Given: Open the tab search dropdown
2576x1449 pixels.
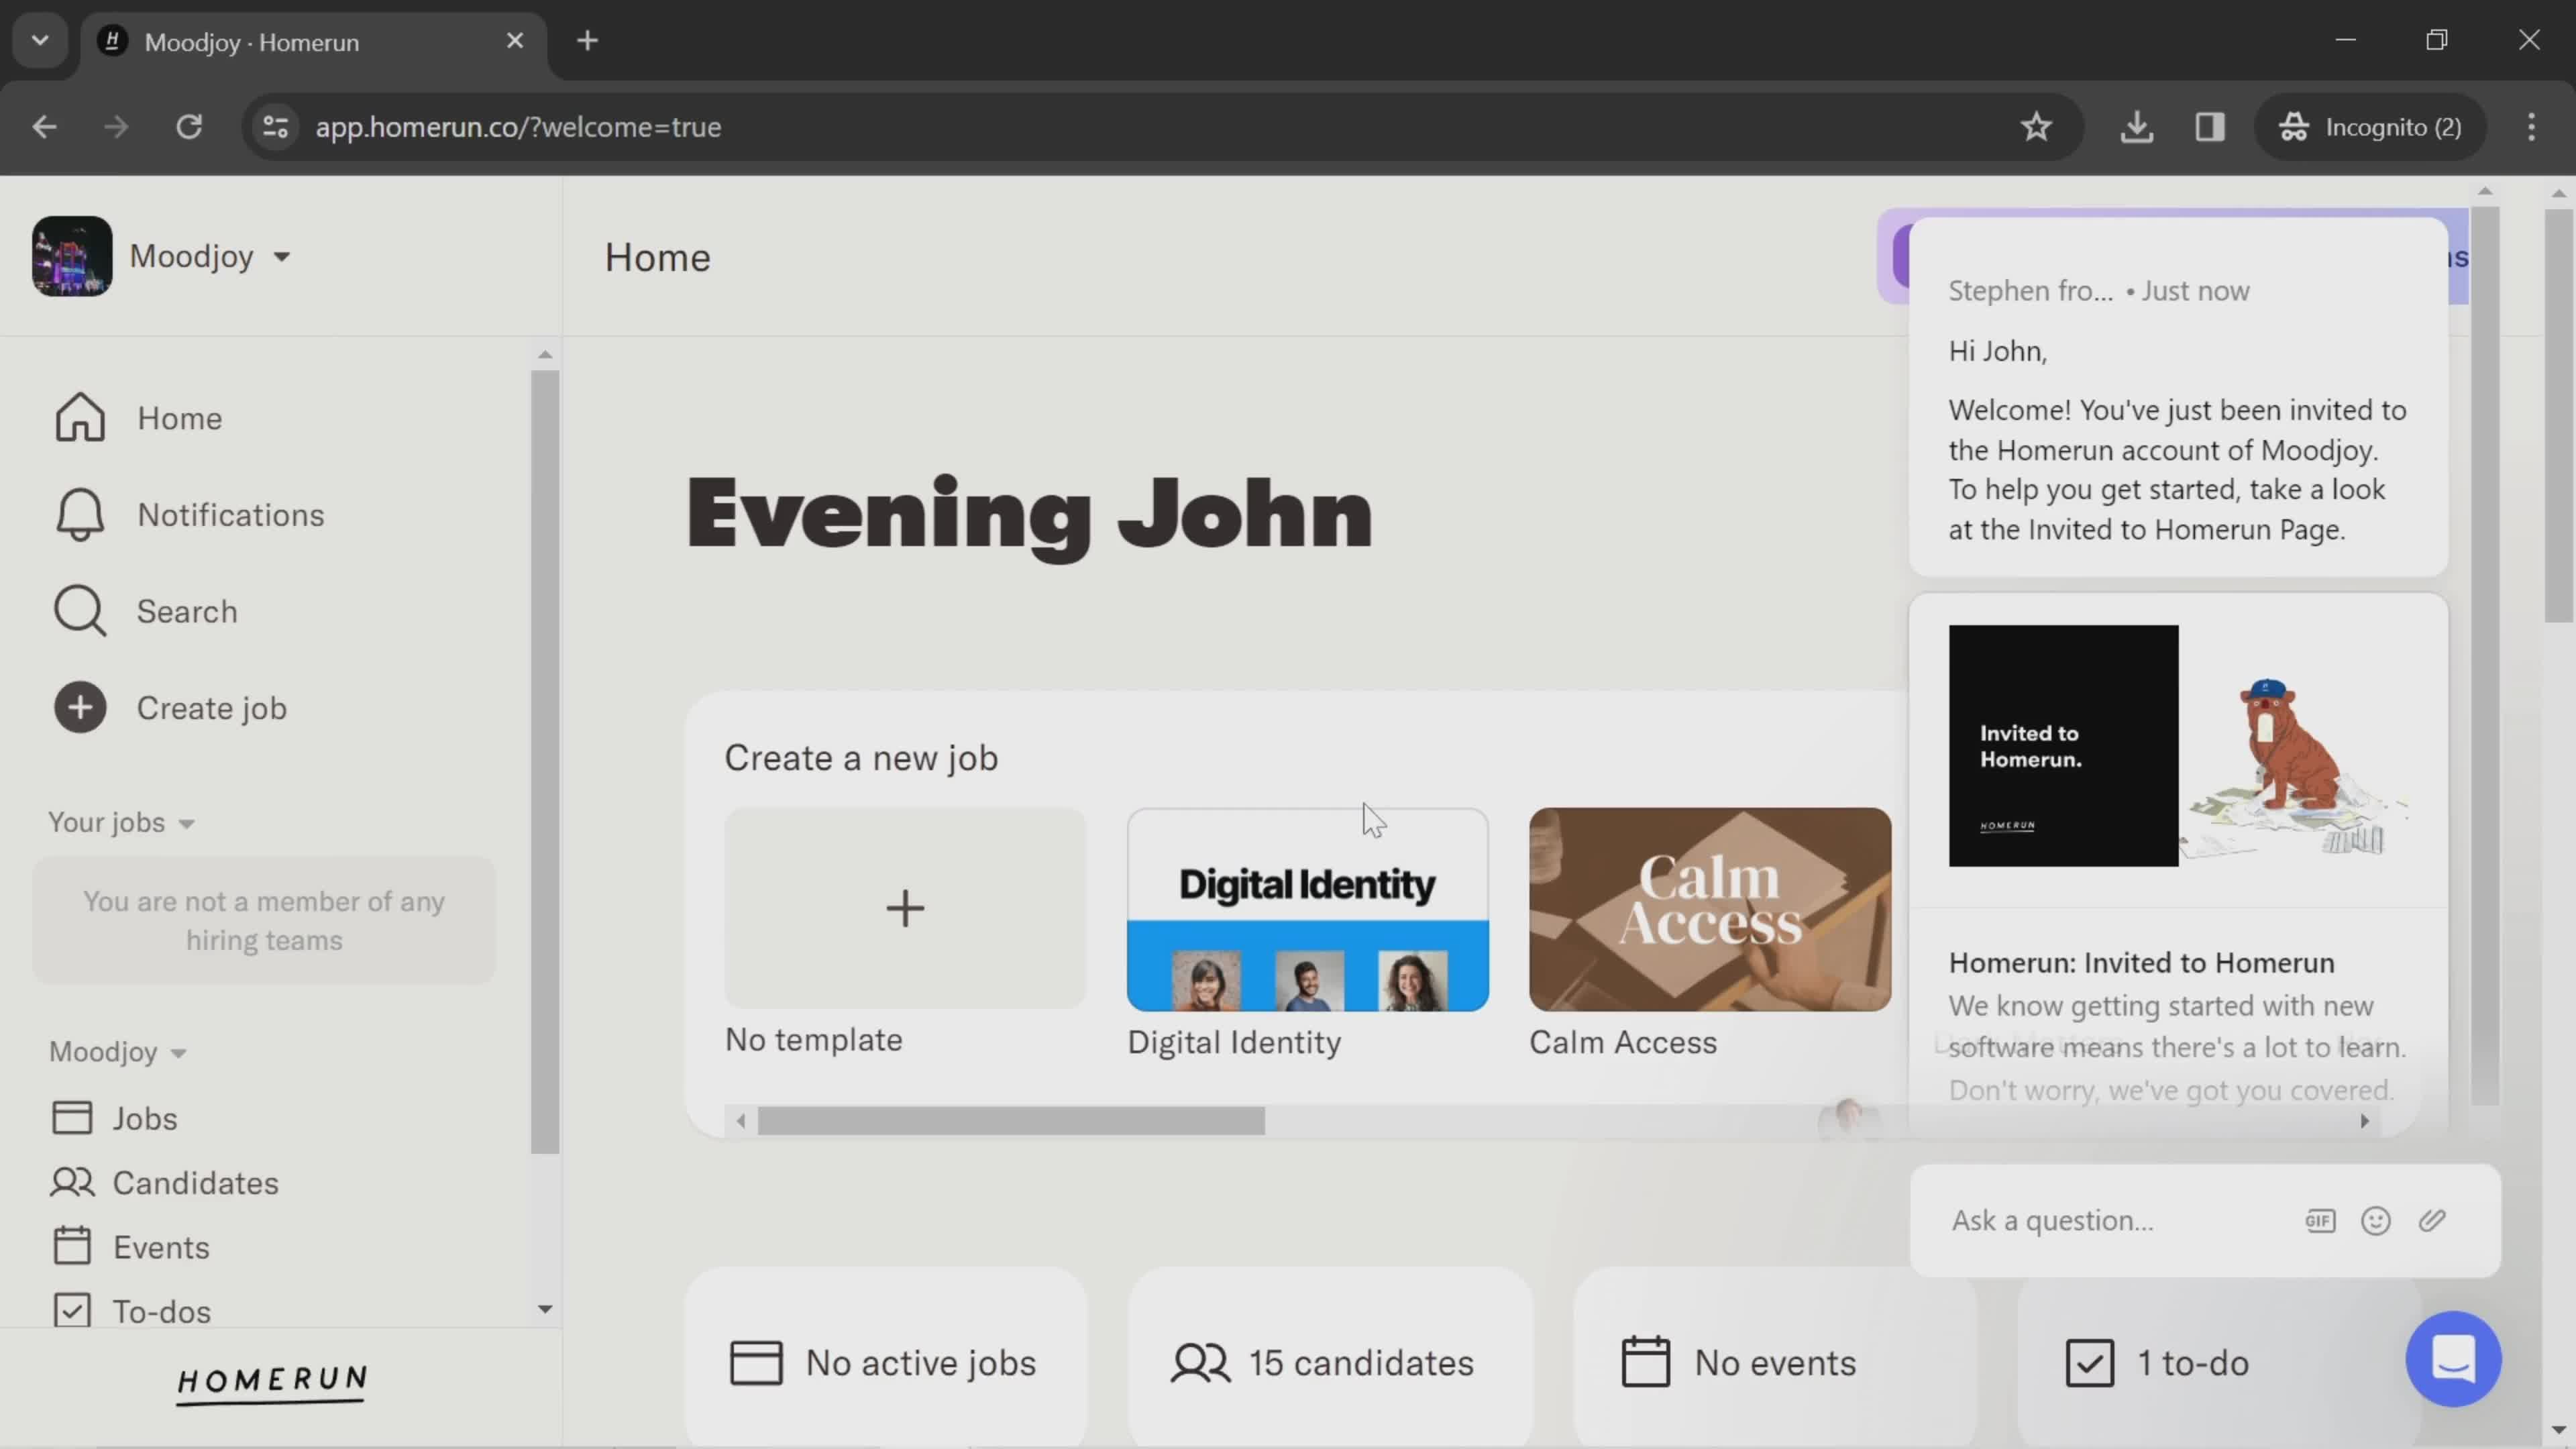Looking at the screenshot, I should (40, 41).
